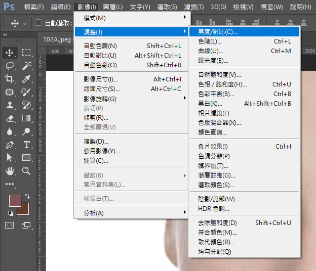
Task: Click the foreground color swatch
Action: [x=14, y=200]
